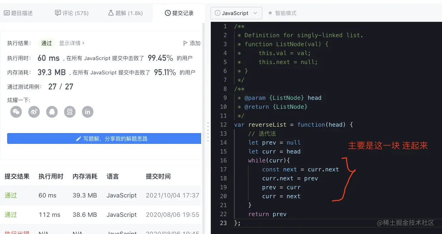Click the '@param {ListNode} head' comment line
This screenshot has width=442, height=234.
tap(280, 98)
